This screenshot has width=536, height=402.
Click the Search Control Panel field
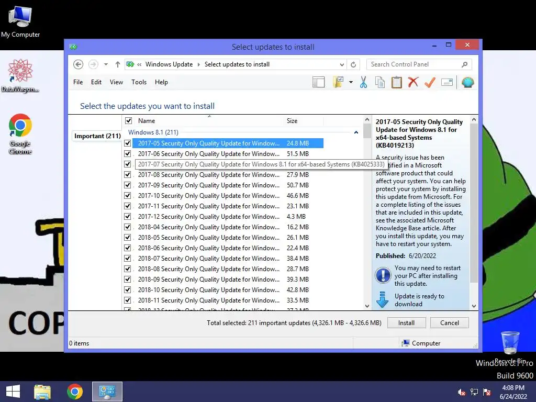tap(419, 64)
